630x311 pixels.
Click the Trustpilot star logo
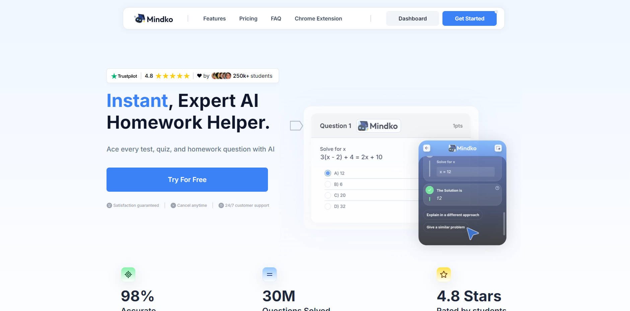[114, 76]
